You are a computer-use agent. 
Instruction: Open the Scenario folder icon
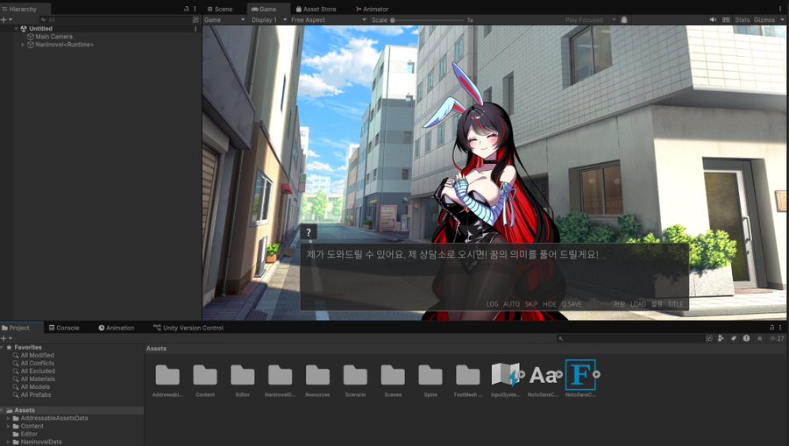pyautogui.click(x=355, y=376)
